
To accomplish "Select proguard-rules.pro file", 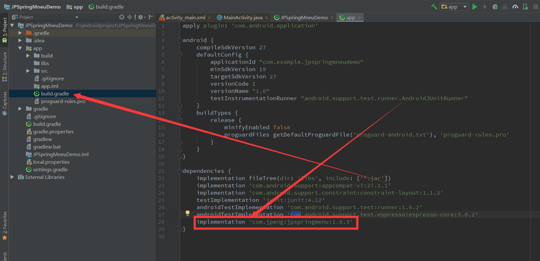I will pos(59,101).
